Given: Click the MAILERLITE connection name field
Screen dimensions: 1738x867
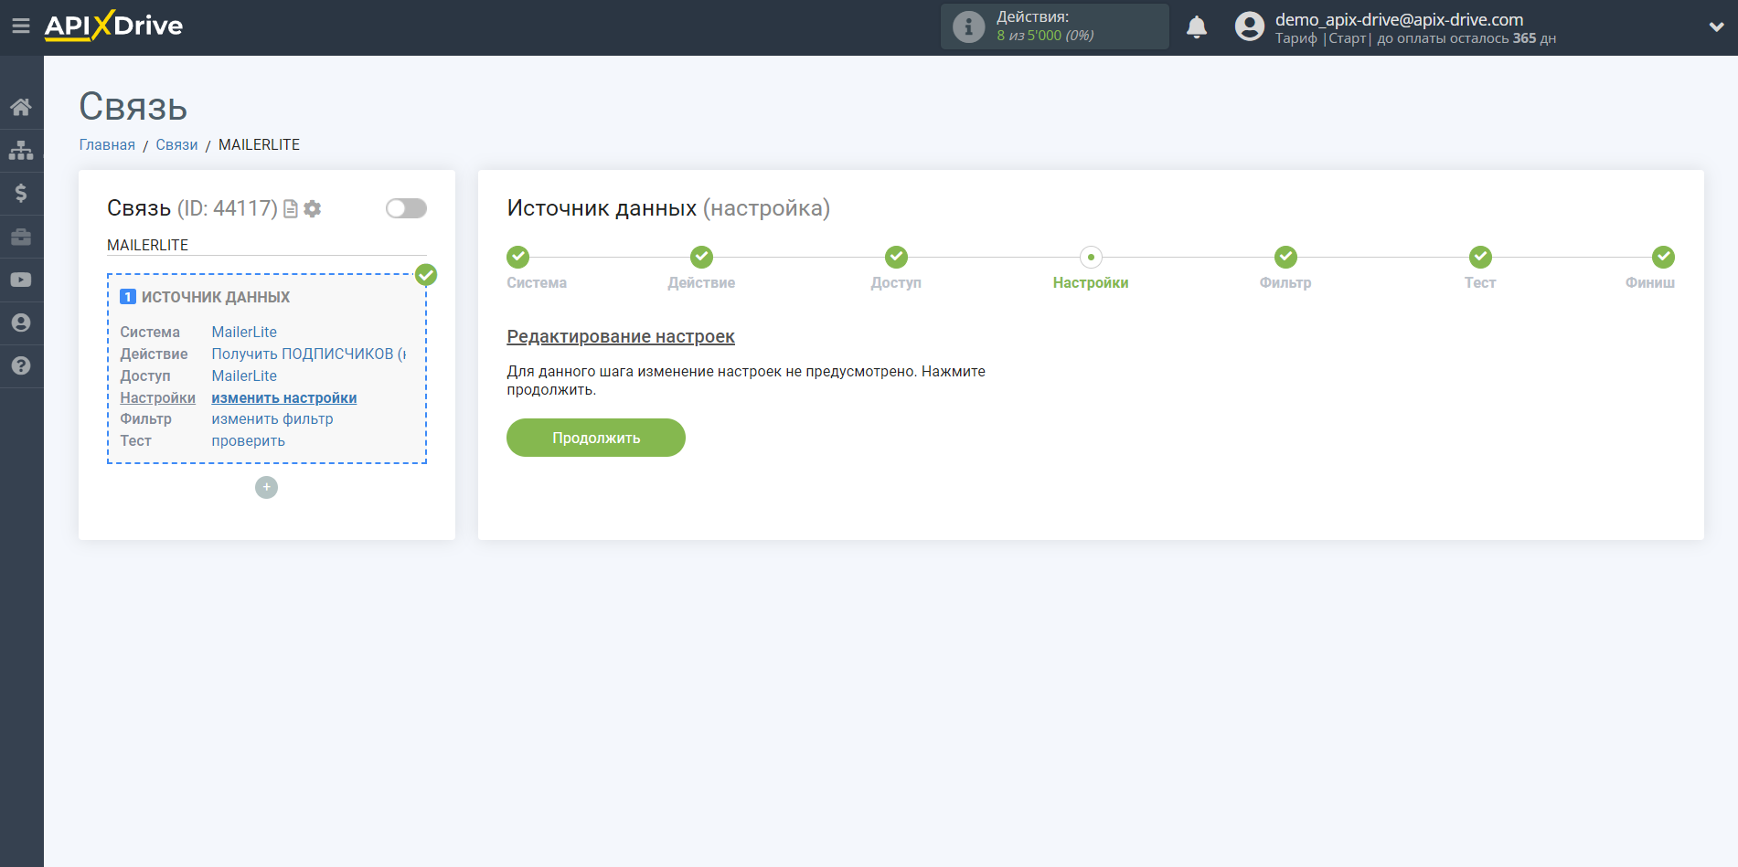Looking at the screenshot, I should coord(266,245).
